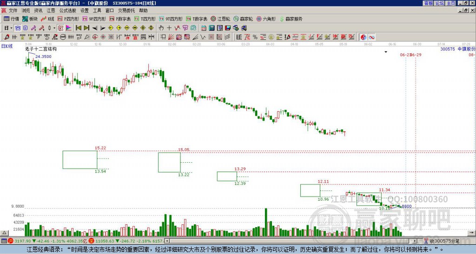This screenshot has height=254, width=476.
Task: Click the black right arrow icon
Action: point(103,28)
